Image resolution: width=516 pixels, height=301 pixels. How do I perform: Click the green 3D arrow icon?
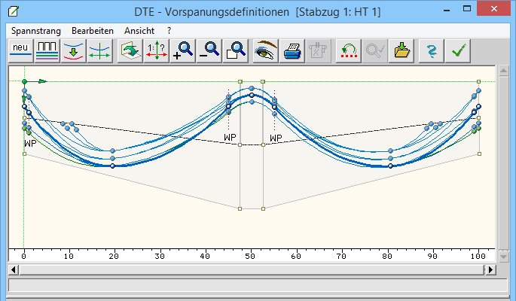tap(131, 50)
